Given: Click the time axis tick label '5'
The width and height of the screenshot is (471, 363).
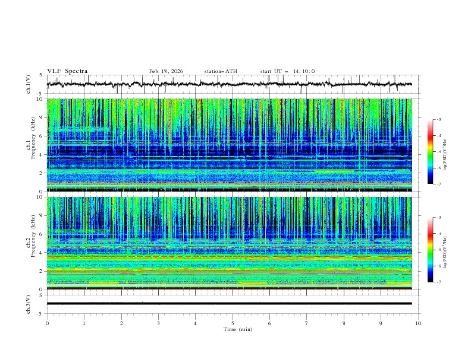Looking at the screenshot, I should pos(233,323).
